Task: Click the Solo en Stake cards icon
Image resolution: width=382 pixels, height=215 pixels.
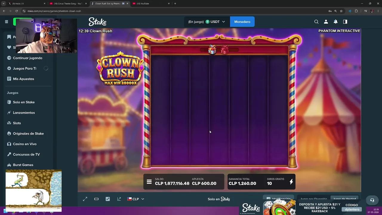Action: coord(9,102)
